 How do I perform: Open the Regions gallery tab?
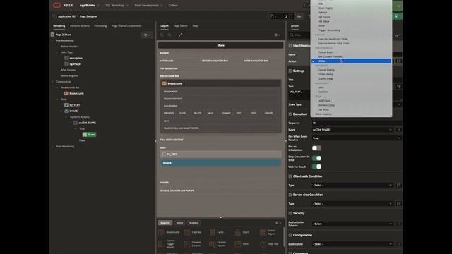click(165, 223)
